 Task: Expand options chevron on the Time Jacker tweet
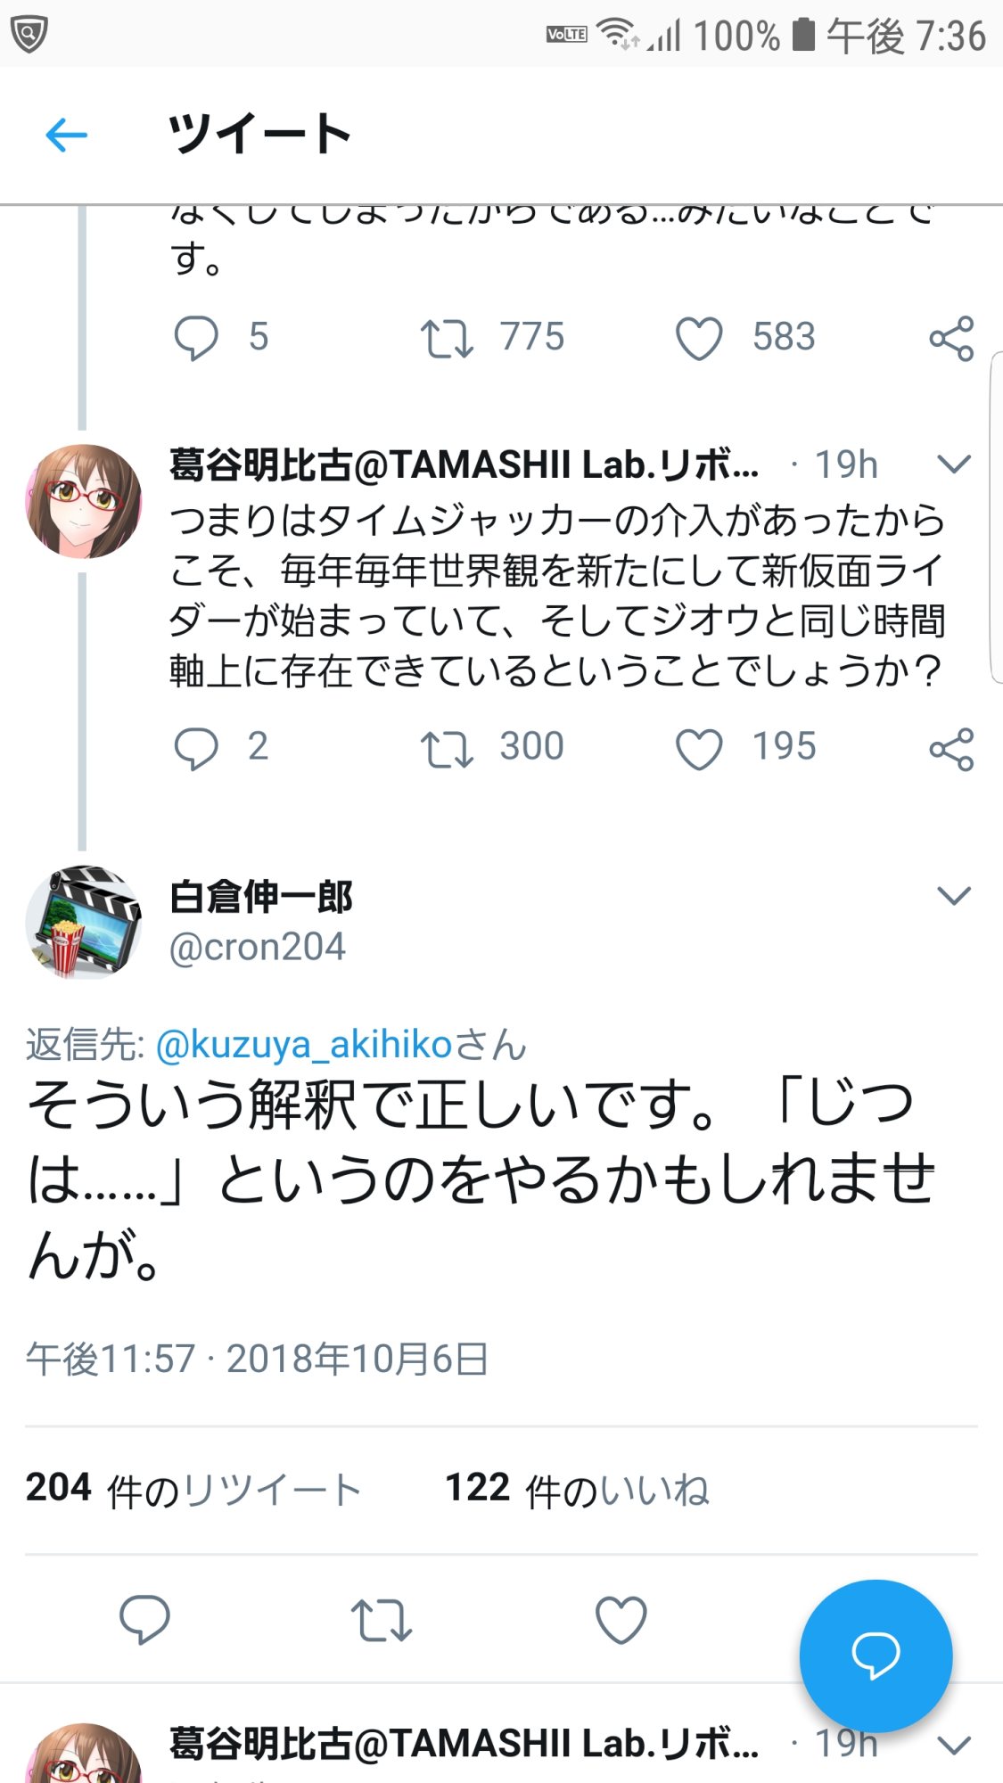point(954,464)
